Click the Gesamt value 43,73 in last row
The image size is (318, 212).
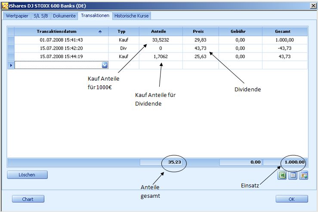pyautogui.click(x=285, y=56)
